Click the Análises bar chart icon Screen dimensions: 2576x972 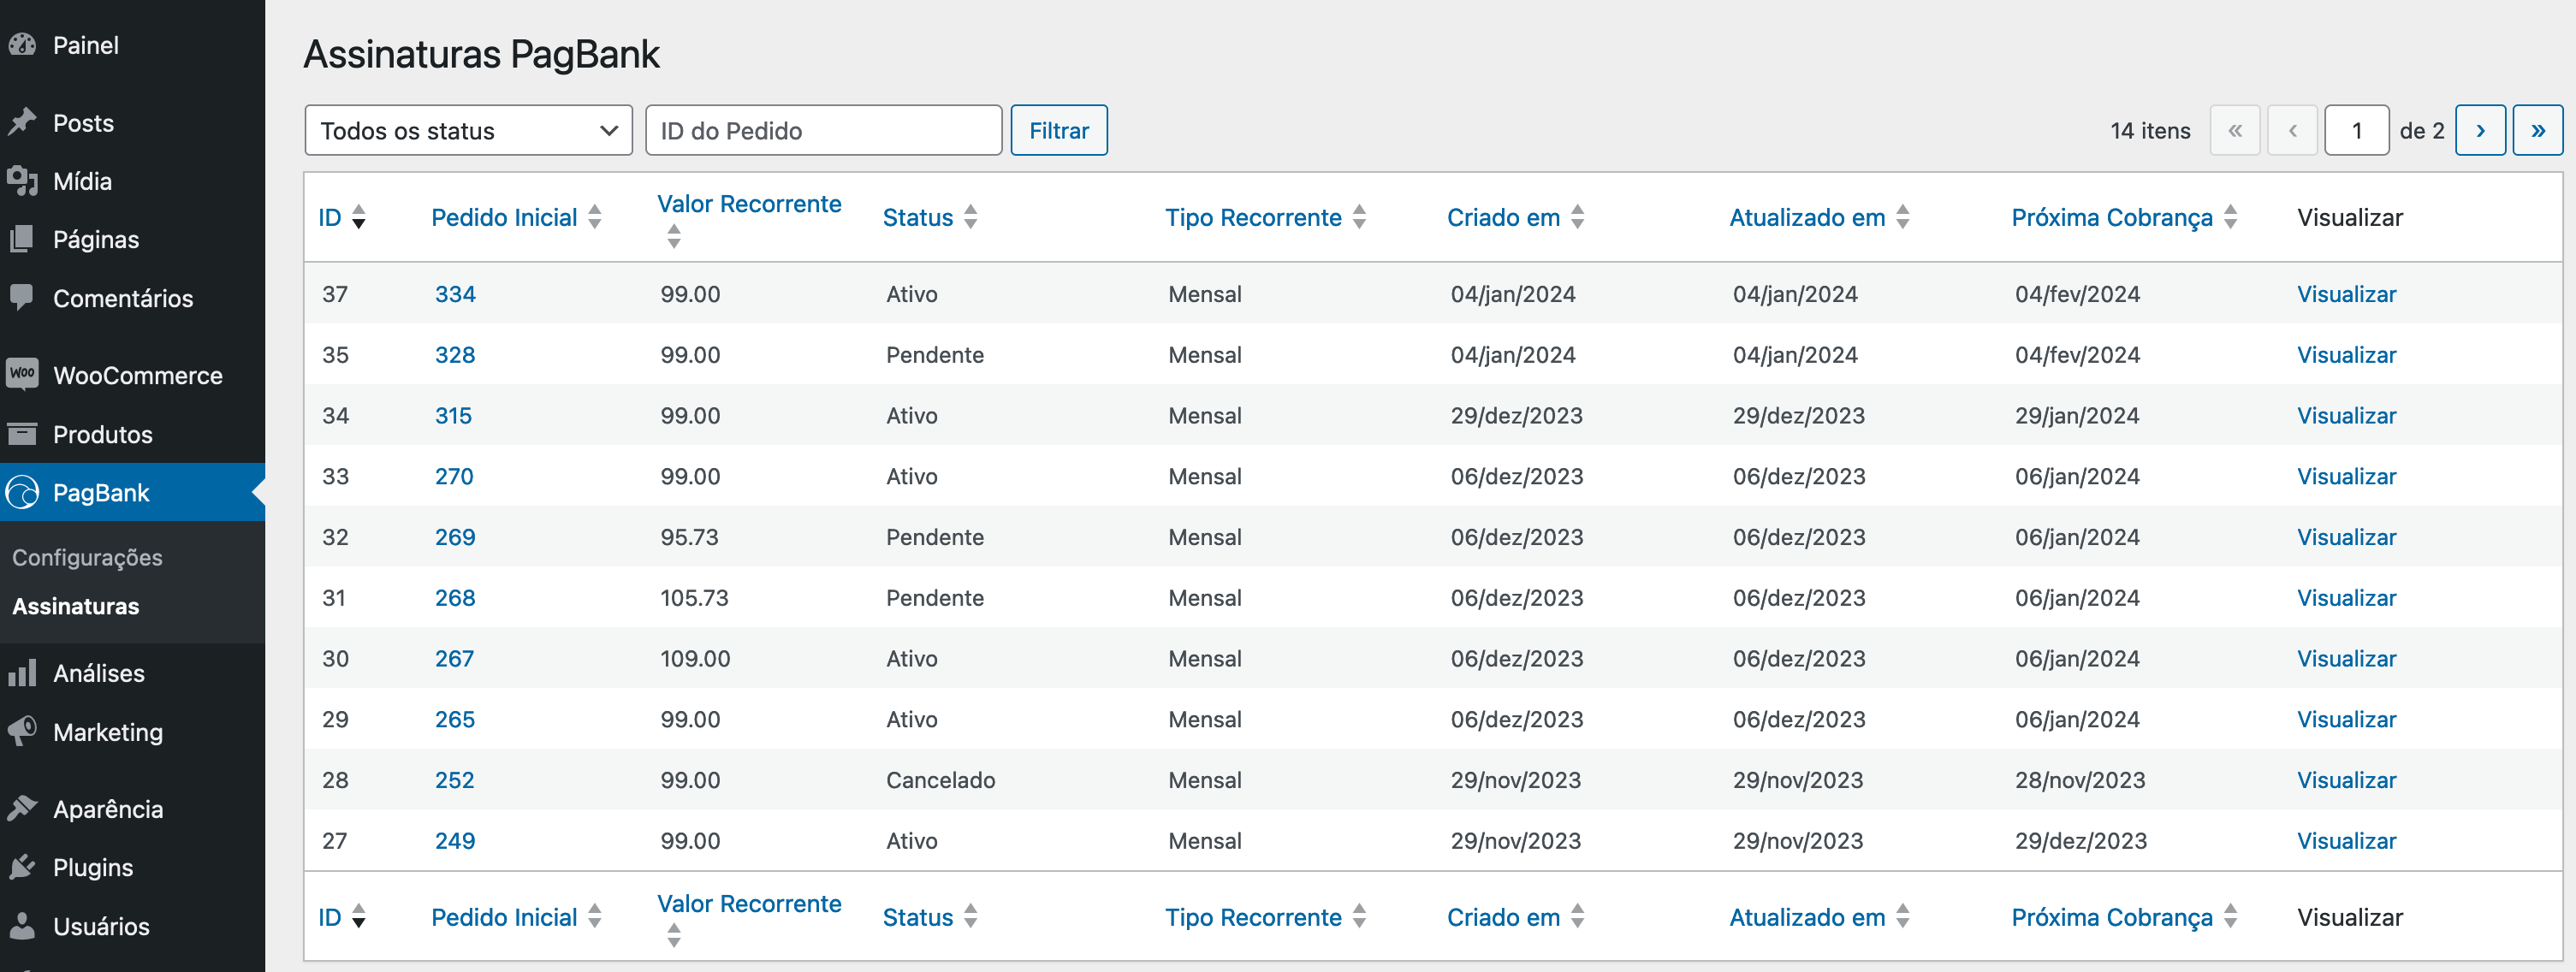22,673
